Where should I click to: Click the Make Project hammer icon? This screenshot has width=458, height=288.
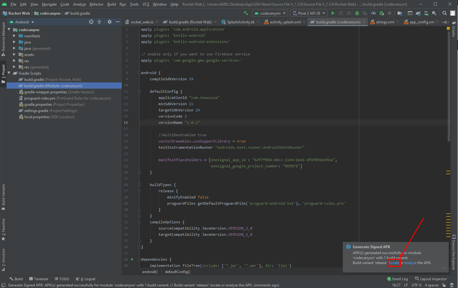(246, 13)
